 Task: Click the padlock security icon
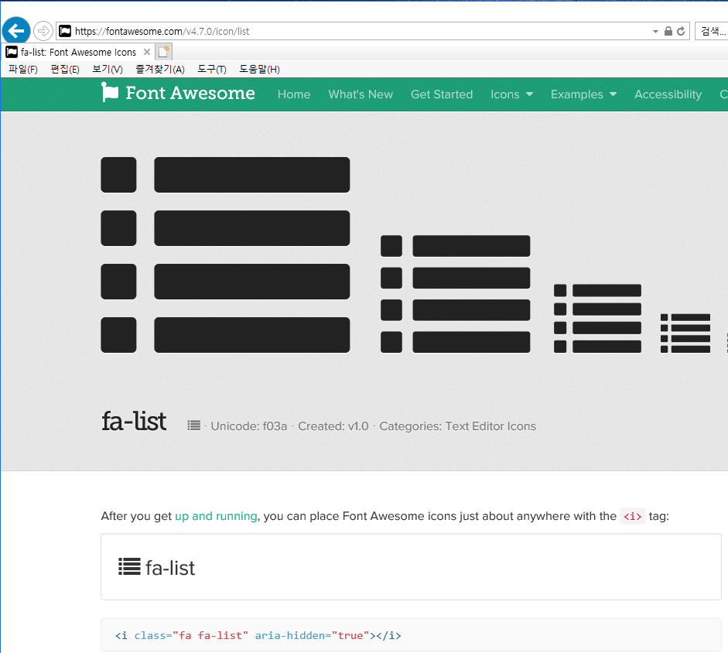click(668, 31)
